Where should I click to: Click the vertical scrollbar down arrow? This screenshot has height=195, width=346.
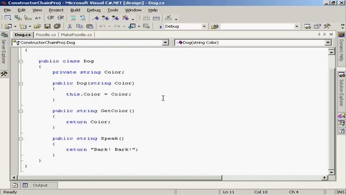[331, 172]
